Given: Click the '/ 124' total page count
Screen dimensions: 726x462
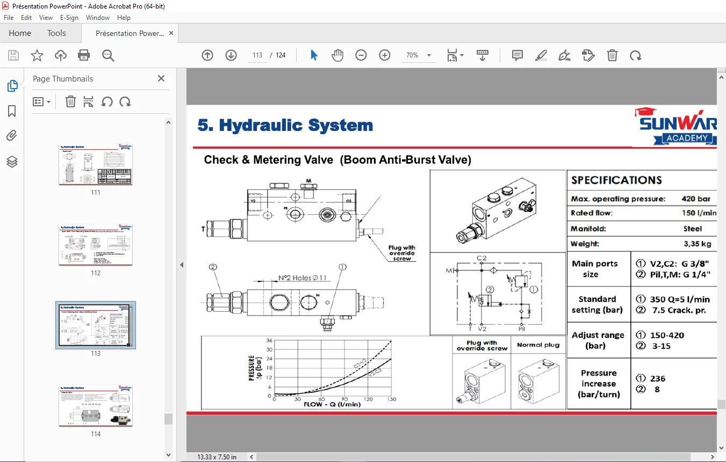Looking at the screenshot, I should [x=278, y=55].
